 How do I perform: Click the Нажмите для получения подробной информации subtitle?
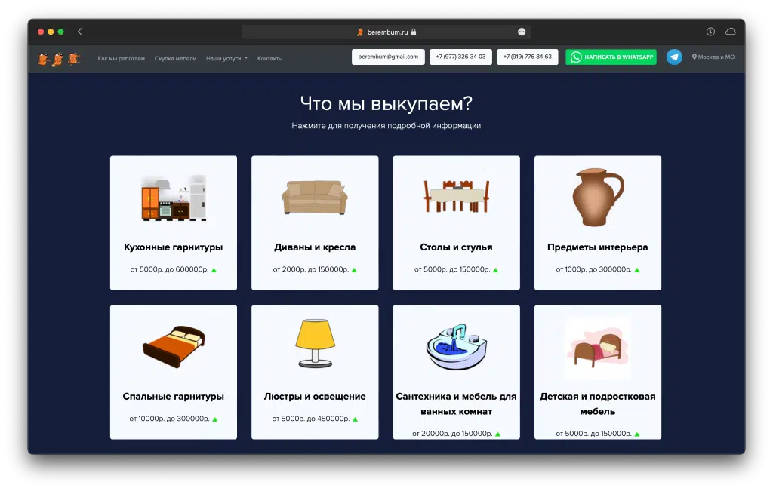(386, 126)
